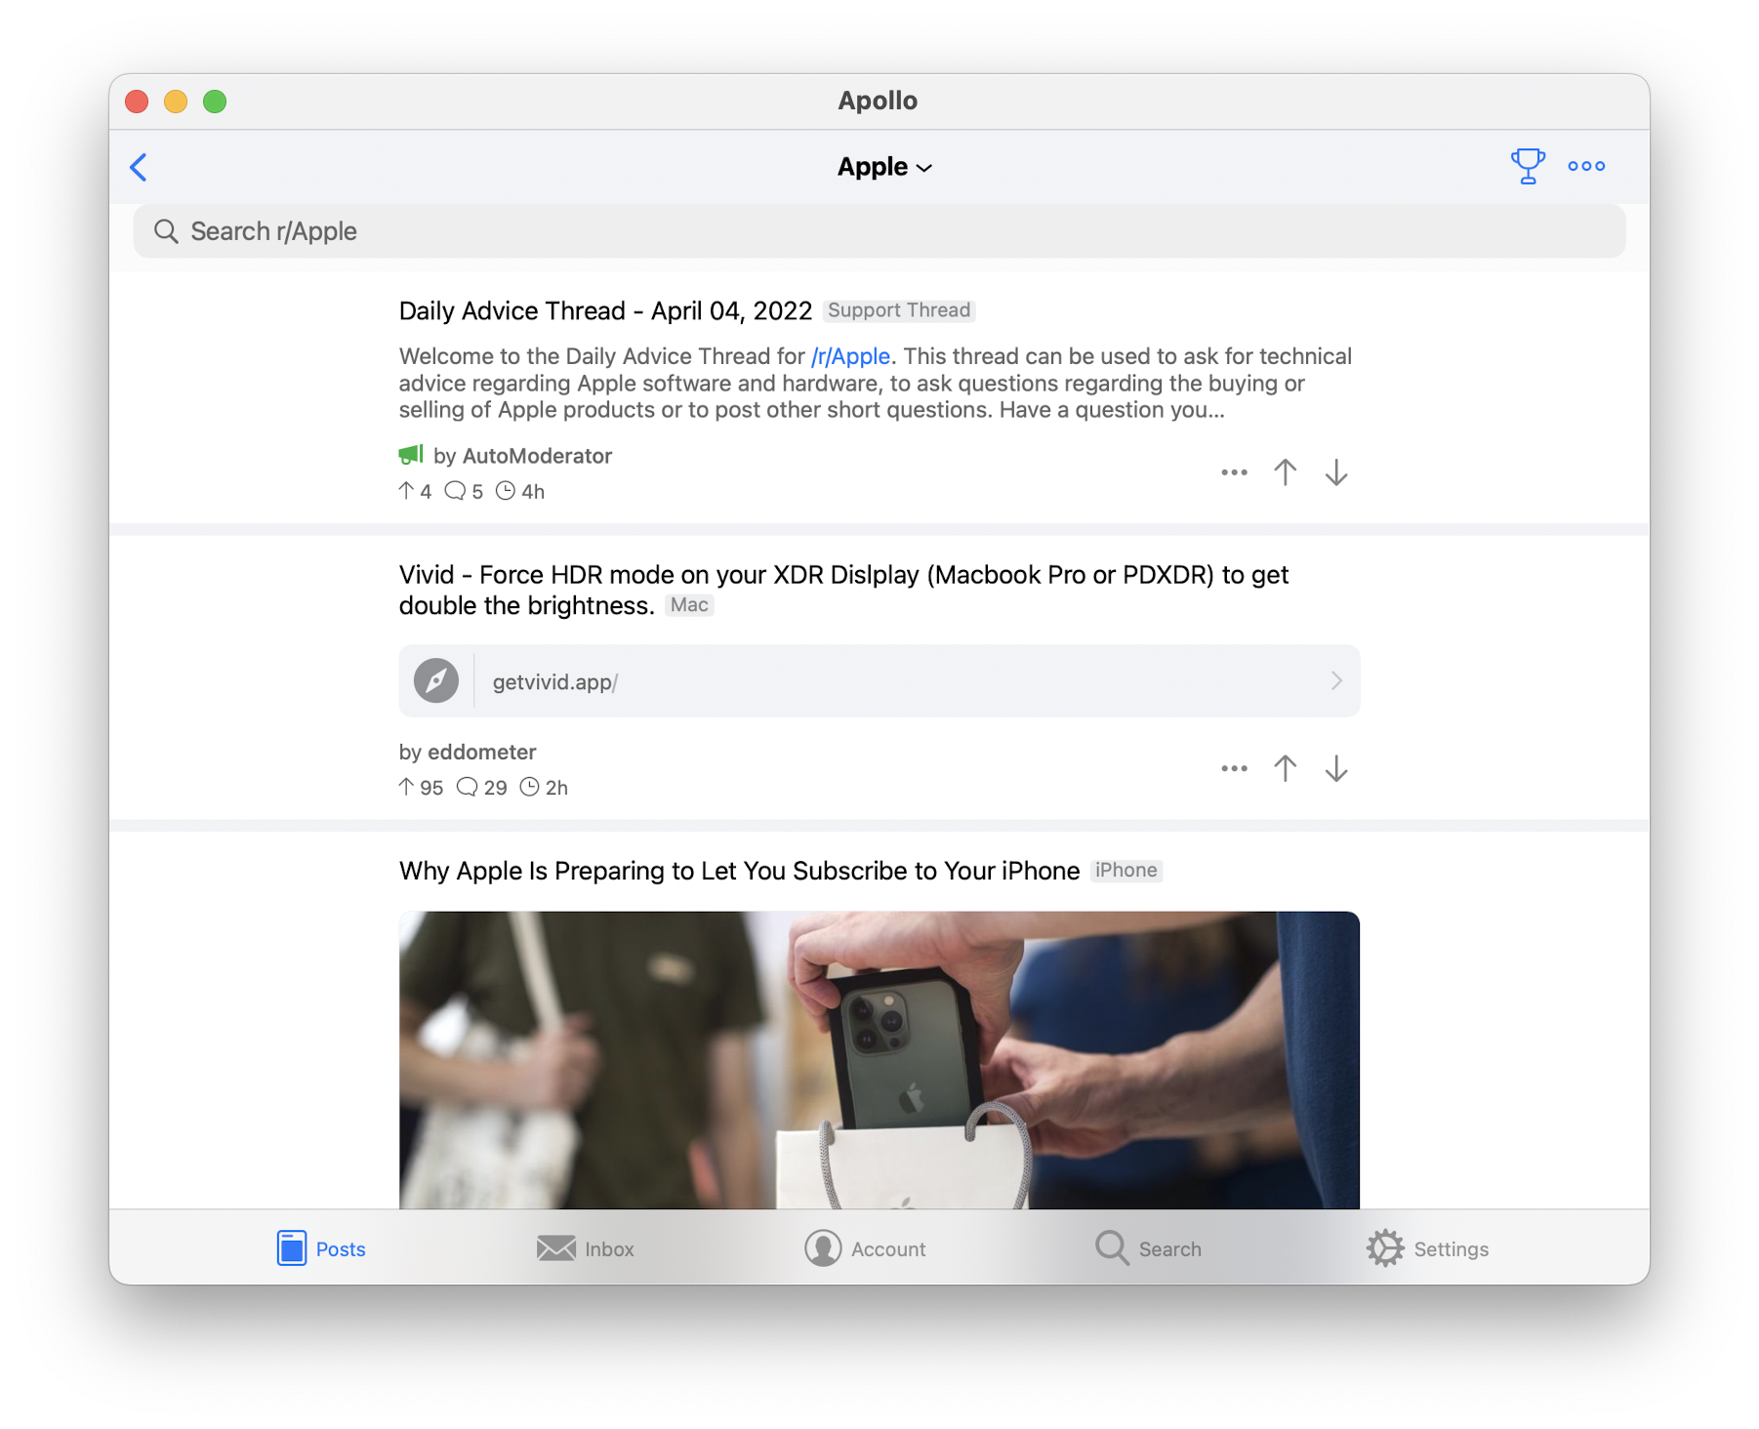Select the Mac flair tag
Viewport: 1759px width, 1429px height.
pos(689,605)
